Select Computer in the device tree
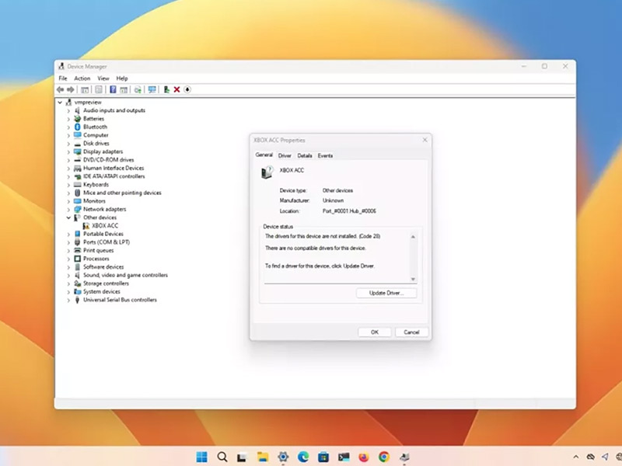Image resolution: width=622 pixels, height=466 pixels. pos(96,135)
